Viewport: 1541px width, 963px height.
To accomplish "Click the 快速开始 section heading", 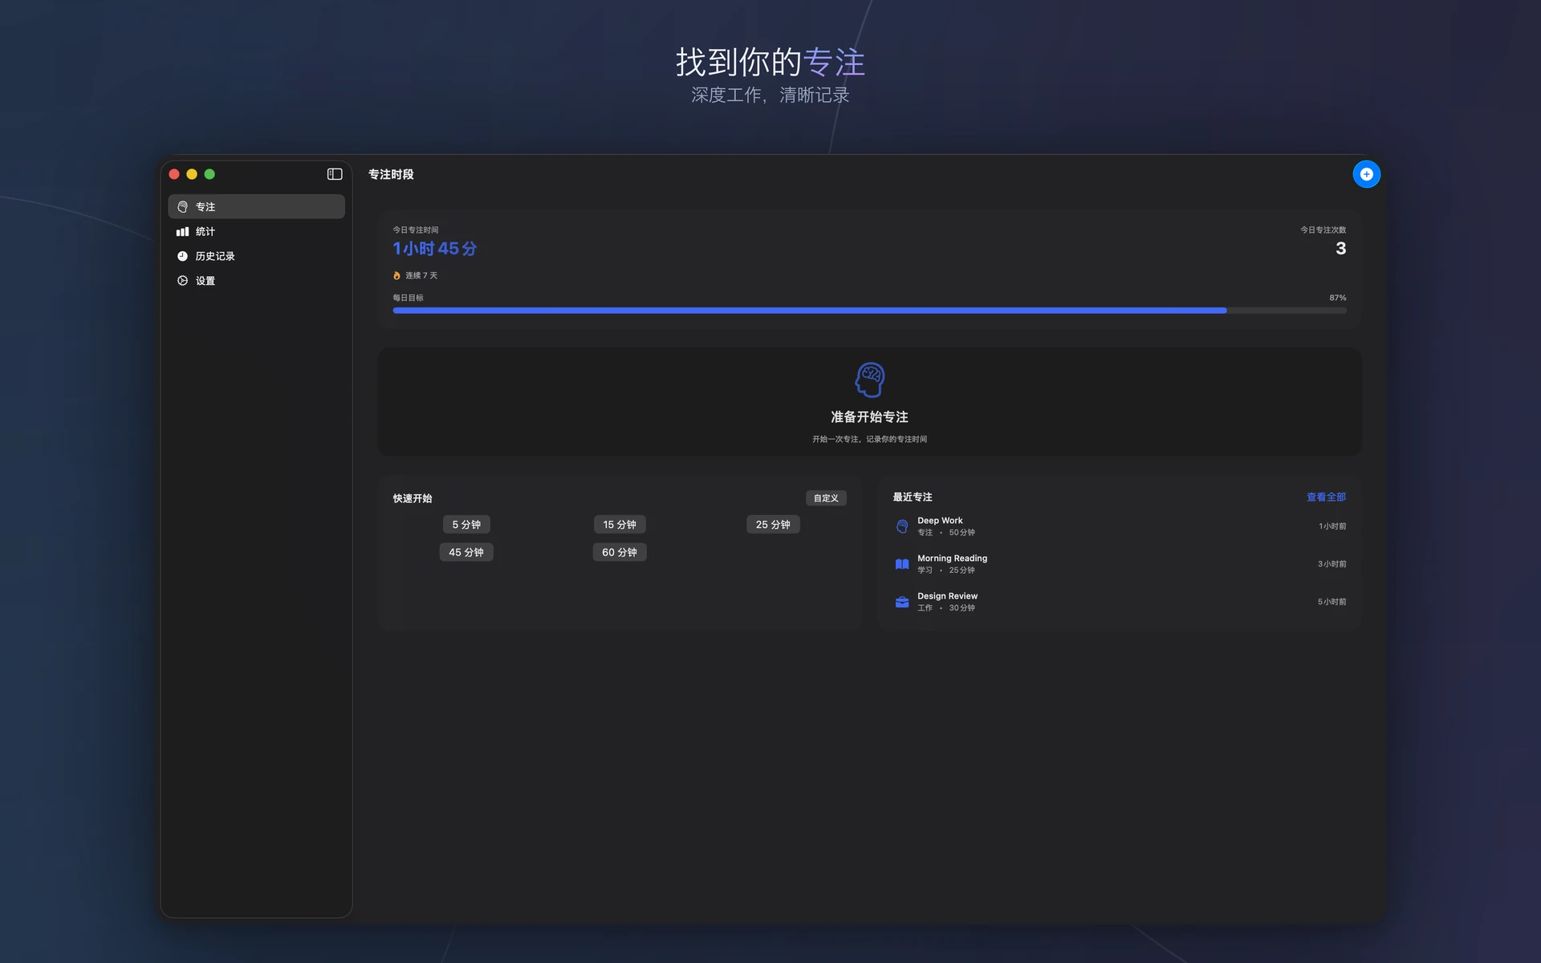I will pos(413,498).
